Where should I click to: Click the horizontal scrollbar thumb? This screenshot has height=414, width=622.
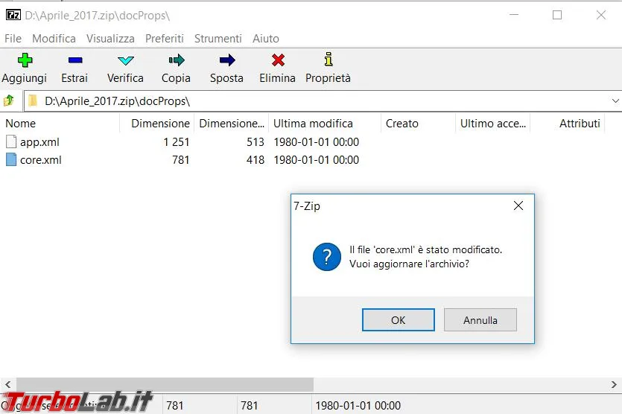pyautogui.click(x=165, y=384)
